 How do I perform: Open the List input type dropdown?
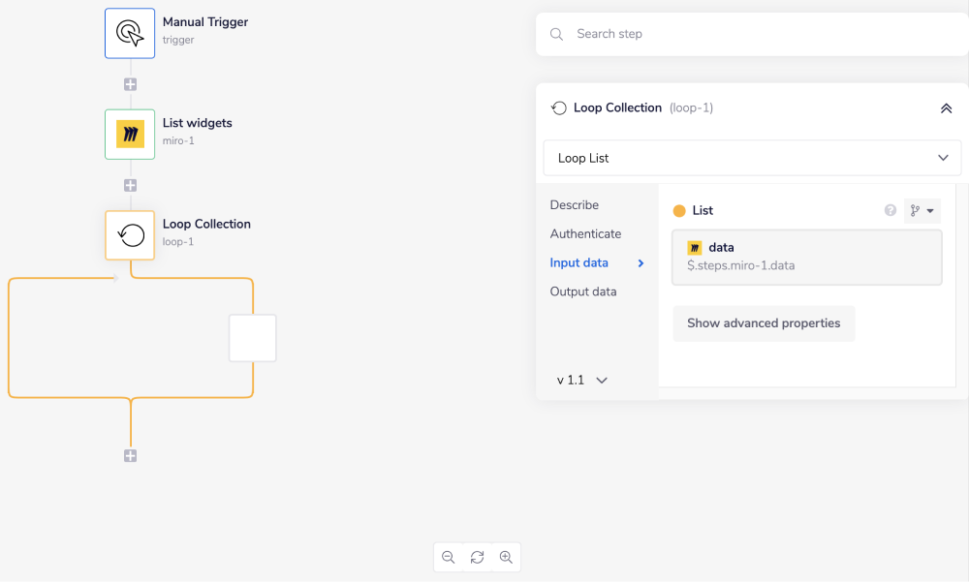922,210
